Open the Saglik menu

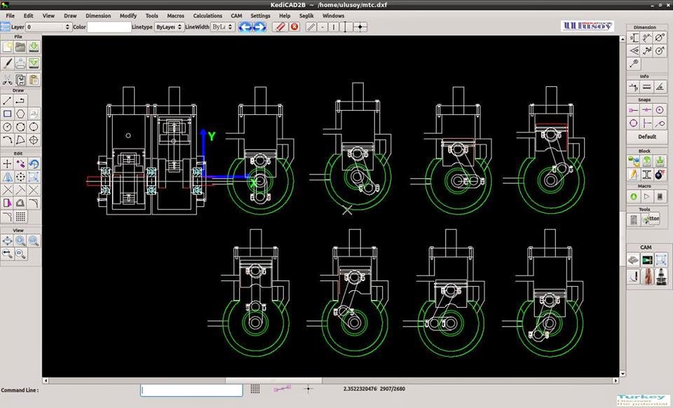pyautogui.click(x=306, y=15)
